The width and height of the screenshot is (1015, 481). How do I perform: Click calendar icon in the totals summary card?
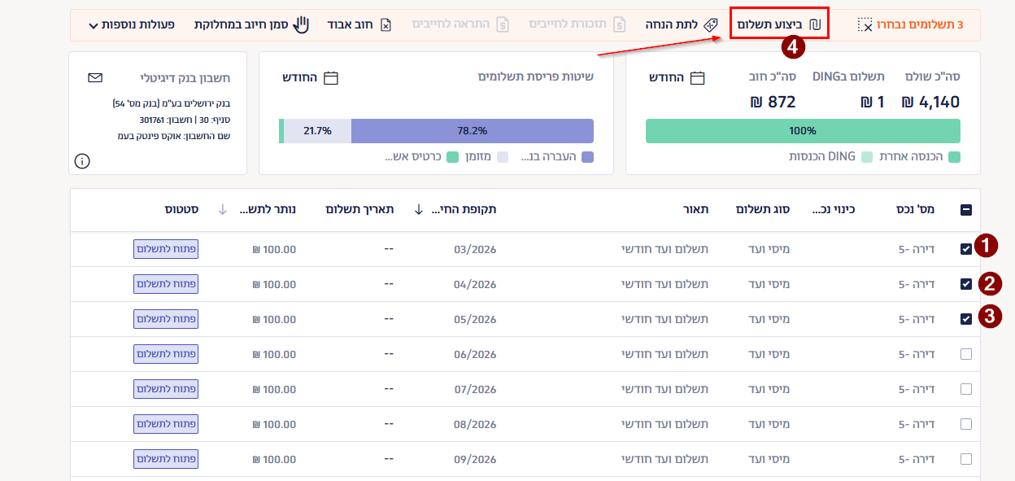697,78
